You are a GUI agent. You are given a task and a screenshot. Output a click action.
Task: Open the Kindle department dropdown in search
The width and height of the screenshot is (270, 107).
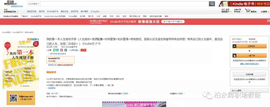pos(34,3)
